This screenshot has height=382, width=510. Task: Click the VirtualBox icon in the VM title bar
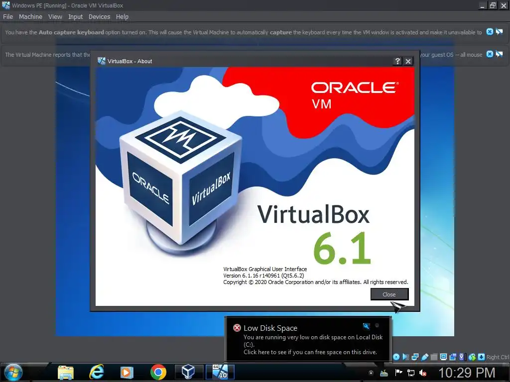(6, 5)
